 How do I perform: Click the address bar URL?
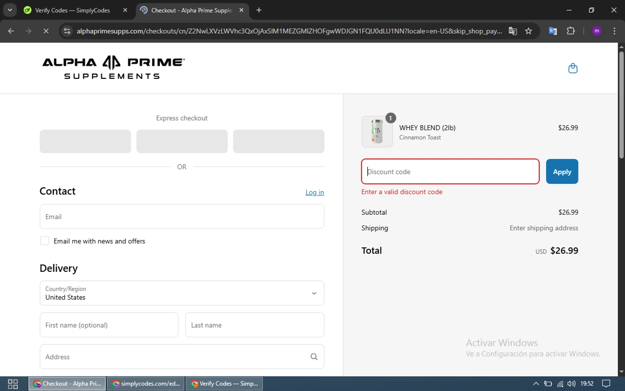click(289, 31)
